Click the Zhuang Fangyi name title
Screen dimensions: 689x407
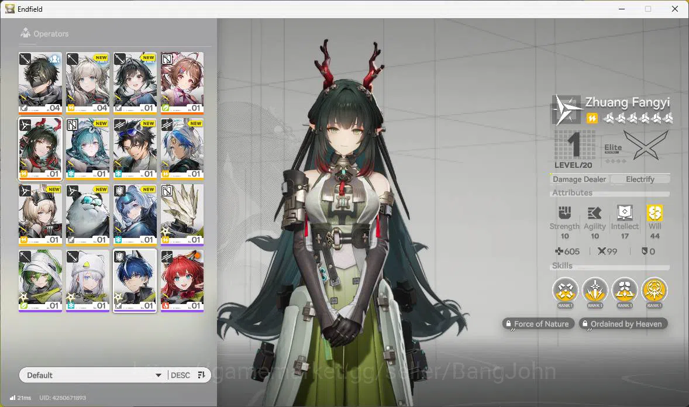coord(627,102)
